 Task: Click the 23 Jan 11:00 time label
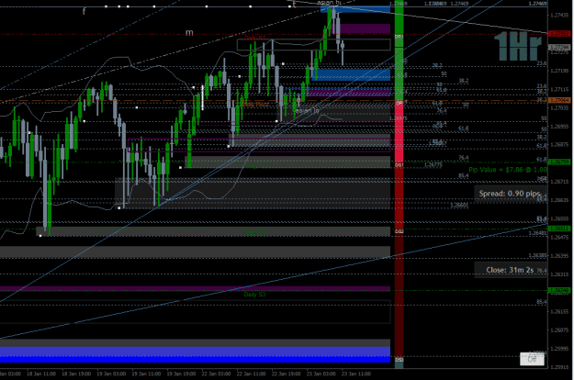[x=355, y=374]
